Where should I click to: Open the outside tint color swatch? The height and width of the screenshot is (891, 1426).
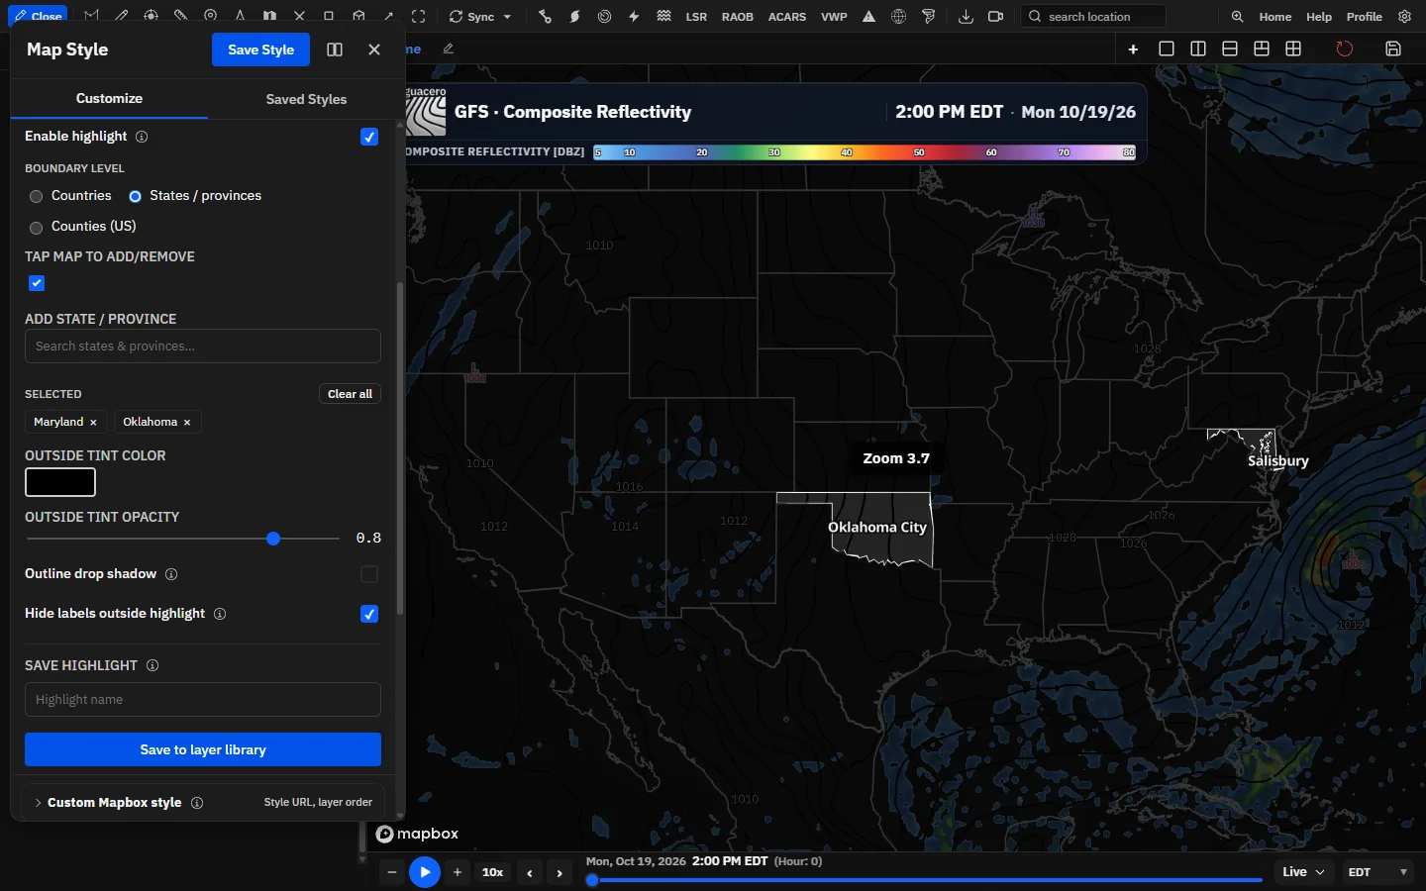click(60, 482)
